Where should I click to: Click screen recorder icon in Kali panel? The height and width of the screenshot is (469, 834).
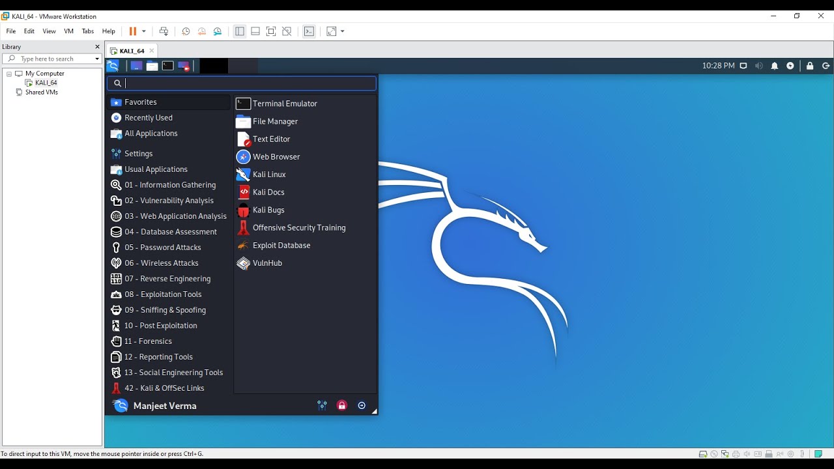[x=184, y=66]
